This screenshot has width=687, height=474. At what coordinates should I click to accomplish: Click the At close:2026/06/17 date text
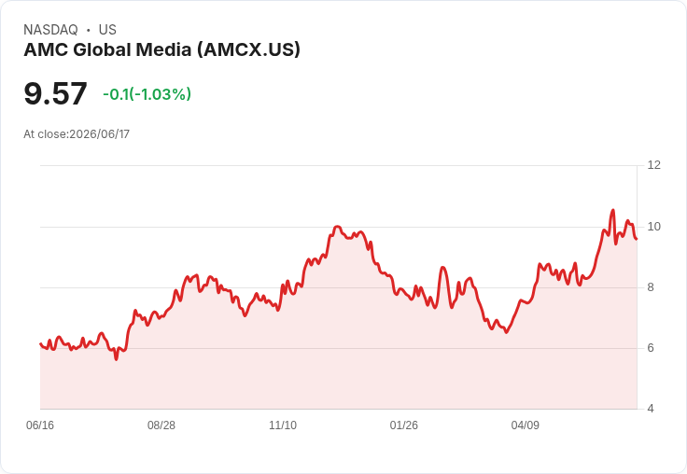[77, 134]
